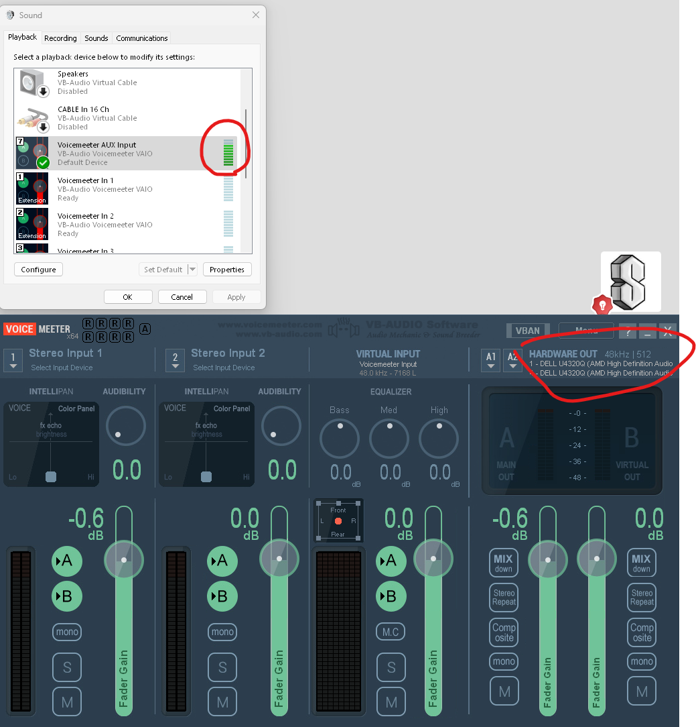Click the cassette A icon in Voicemeeter header
The width and height of the screenshot is (698, 727).
tap(145, 329)
